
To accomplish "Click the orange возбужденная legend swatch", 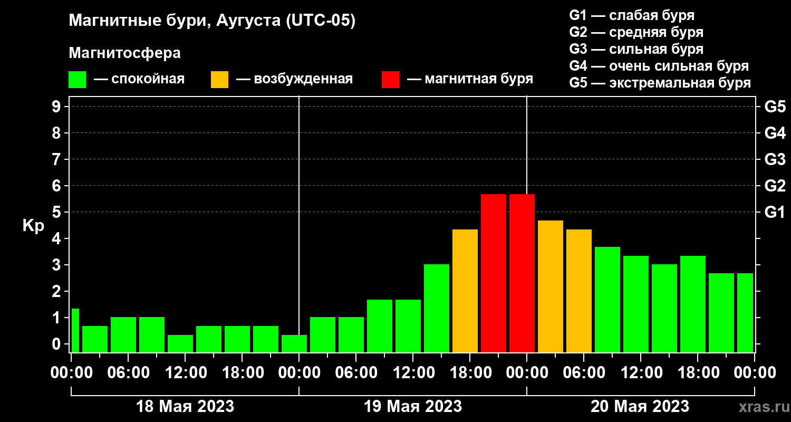I will (x=219, y=80).
